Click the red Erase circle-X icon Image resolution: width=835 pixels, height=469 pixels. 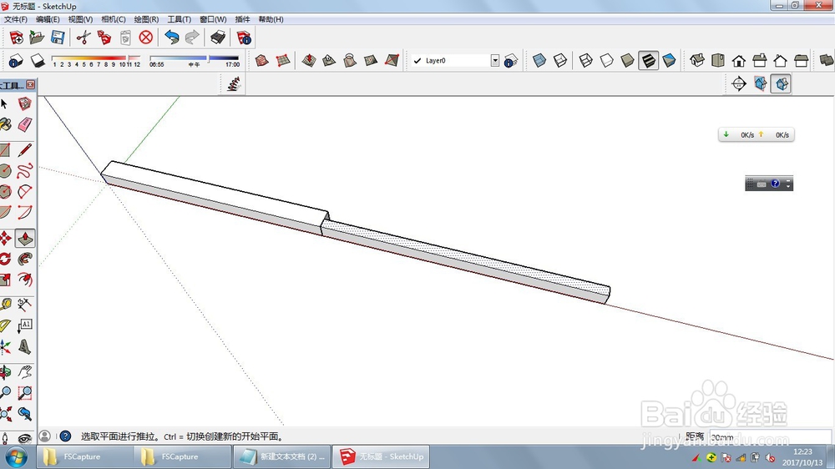(146, 38)
